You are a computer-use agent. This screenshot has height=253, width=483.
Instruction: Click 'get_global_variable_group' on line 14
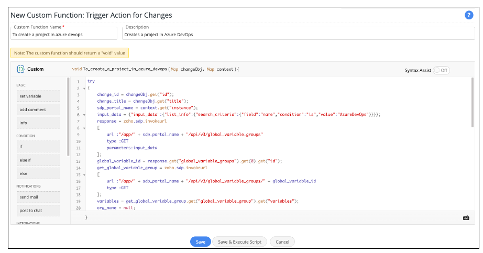(x=127, y=168)
